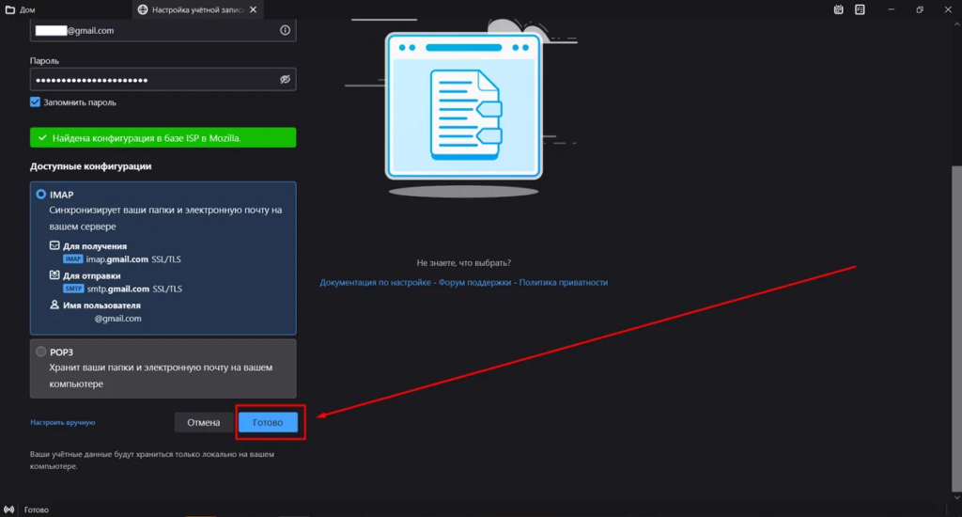Restore down the Thunderbird window
Screen dimensions: 962x517
point(920,9)
